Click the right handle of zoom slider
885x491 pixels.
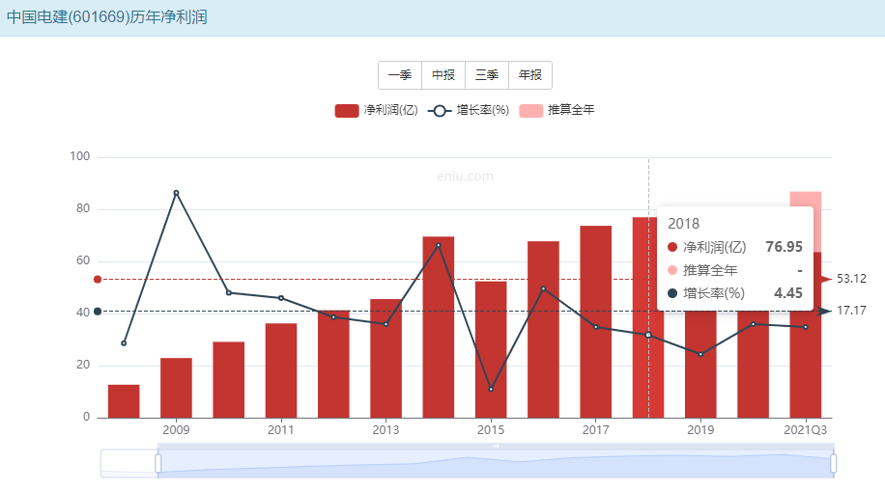(833, 463)
